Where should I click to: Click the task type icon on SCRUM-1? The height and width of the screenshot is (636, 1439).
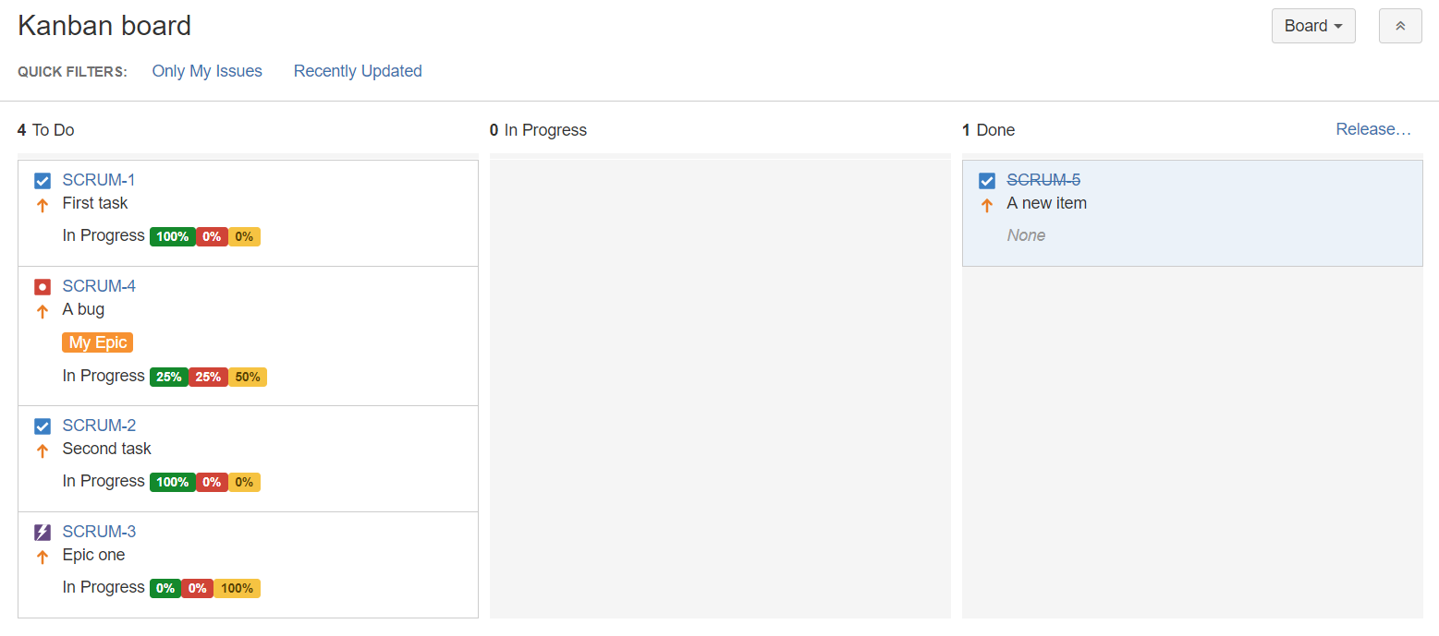pos(43,181)
